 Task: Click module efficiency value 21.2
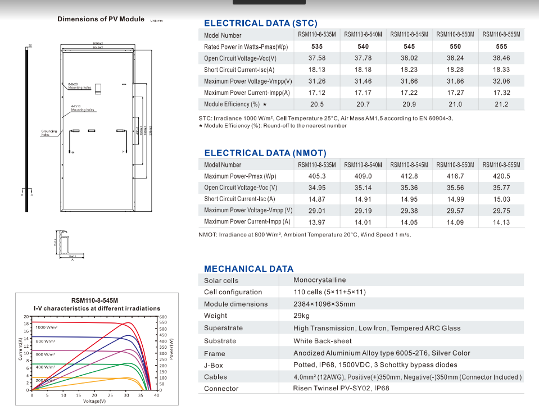click(x=501, y=104)
